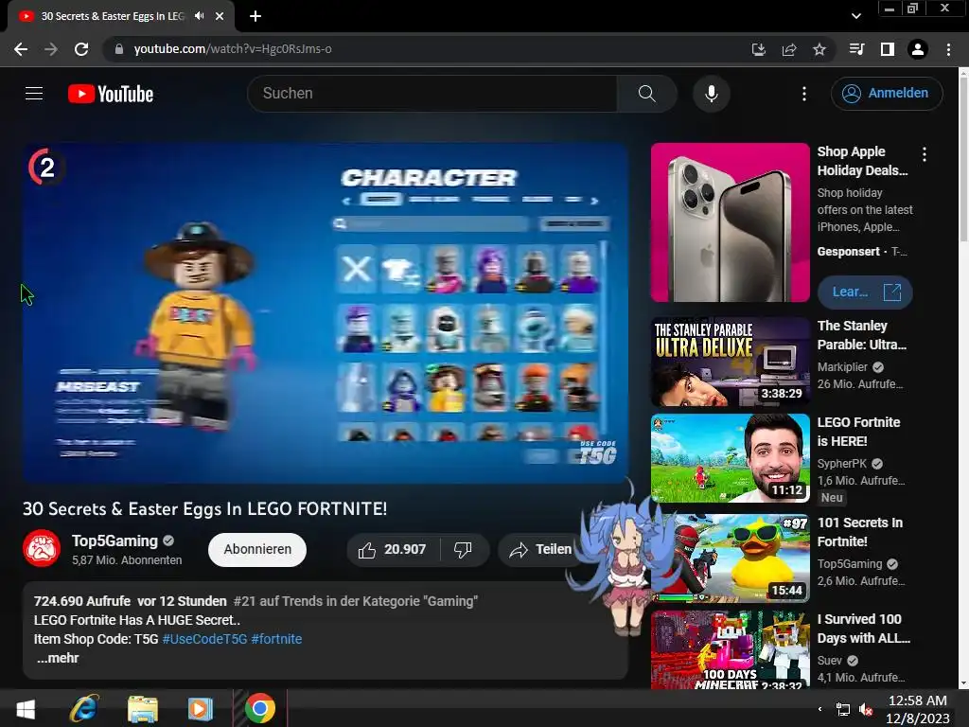Open the #fortnite hashtag link
This screenshot has width=969, height=727.
276,639
